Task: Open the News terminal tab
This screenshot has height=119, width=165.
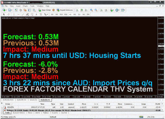Action: (x=30, y=113)
